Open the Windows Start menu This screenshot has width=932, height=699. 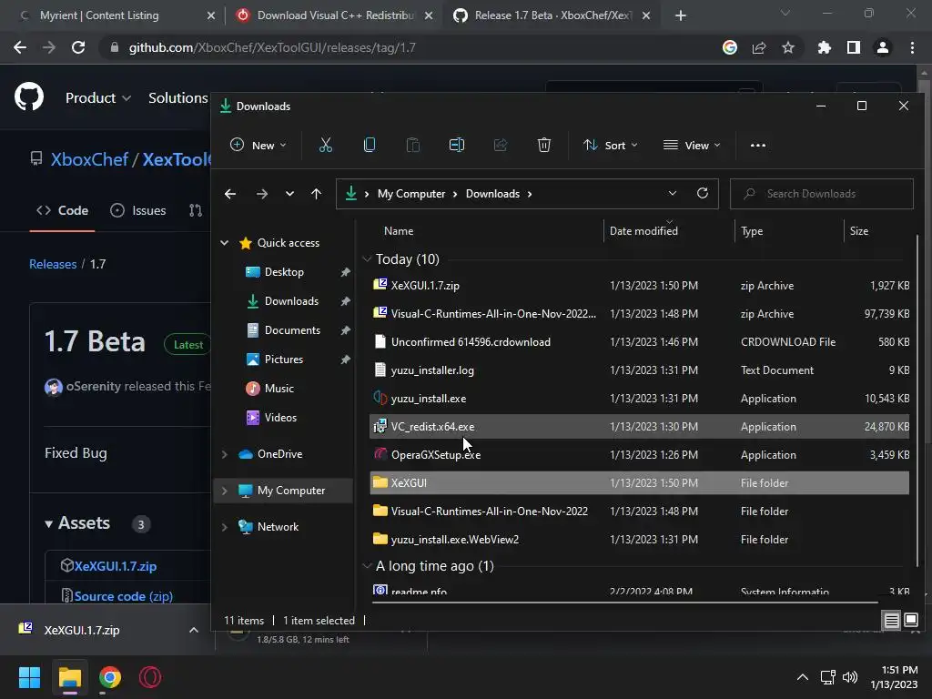point(29,677)
